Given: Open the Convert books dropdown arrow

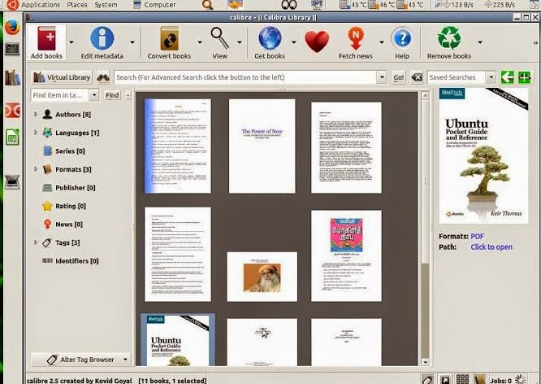Looking at the screenshot, I should point(200,42).
